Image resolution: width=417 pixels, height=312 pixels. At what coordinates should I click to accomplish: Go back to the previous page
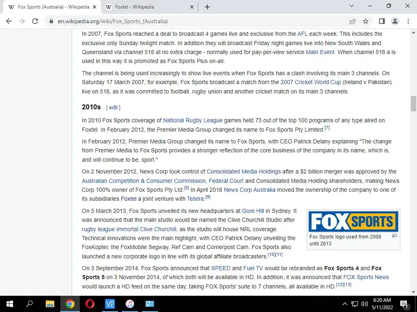point(9,21)
